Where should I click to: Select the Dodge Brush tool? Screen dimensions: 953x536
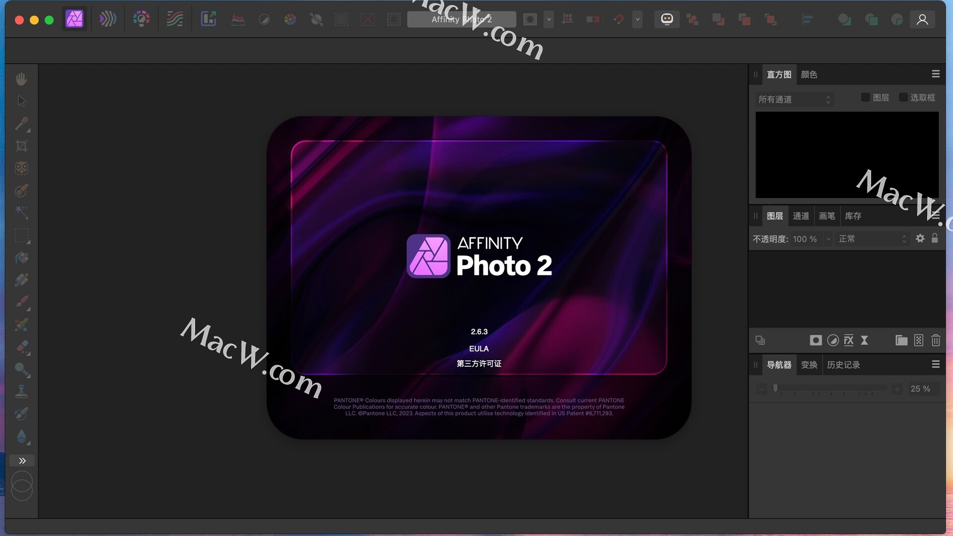[x=21, y=369]
